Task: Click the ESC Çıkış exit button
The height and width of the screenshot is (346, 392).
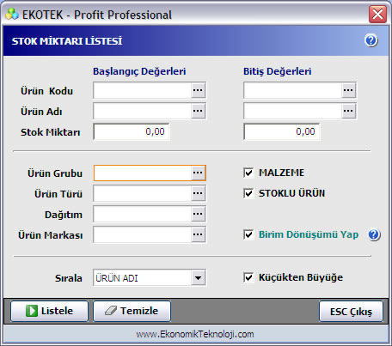Action: pos(351,312)
